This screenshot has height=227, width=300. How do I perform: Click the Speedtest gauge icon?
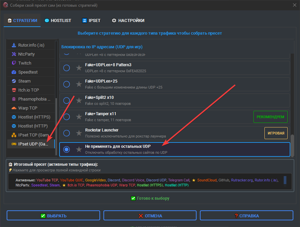pyautogui.click(x=14, y=72)
